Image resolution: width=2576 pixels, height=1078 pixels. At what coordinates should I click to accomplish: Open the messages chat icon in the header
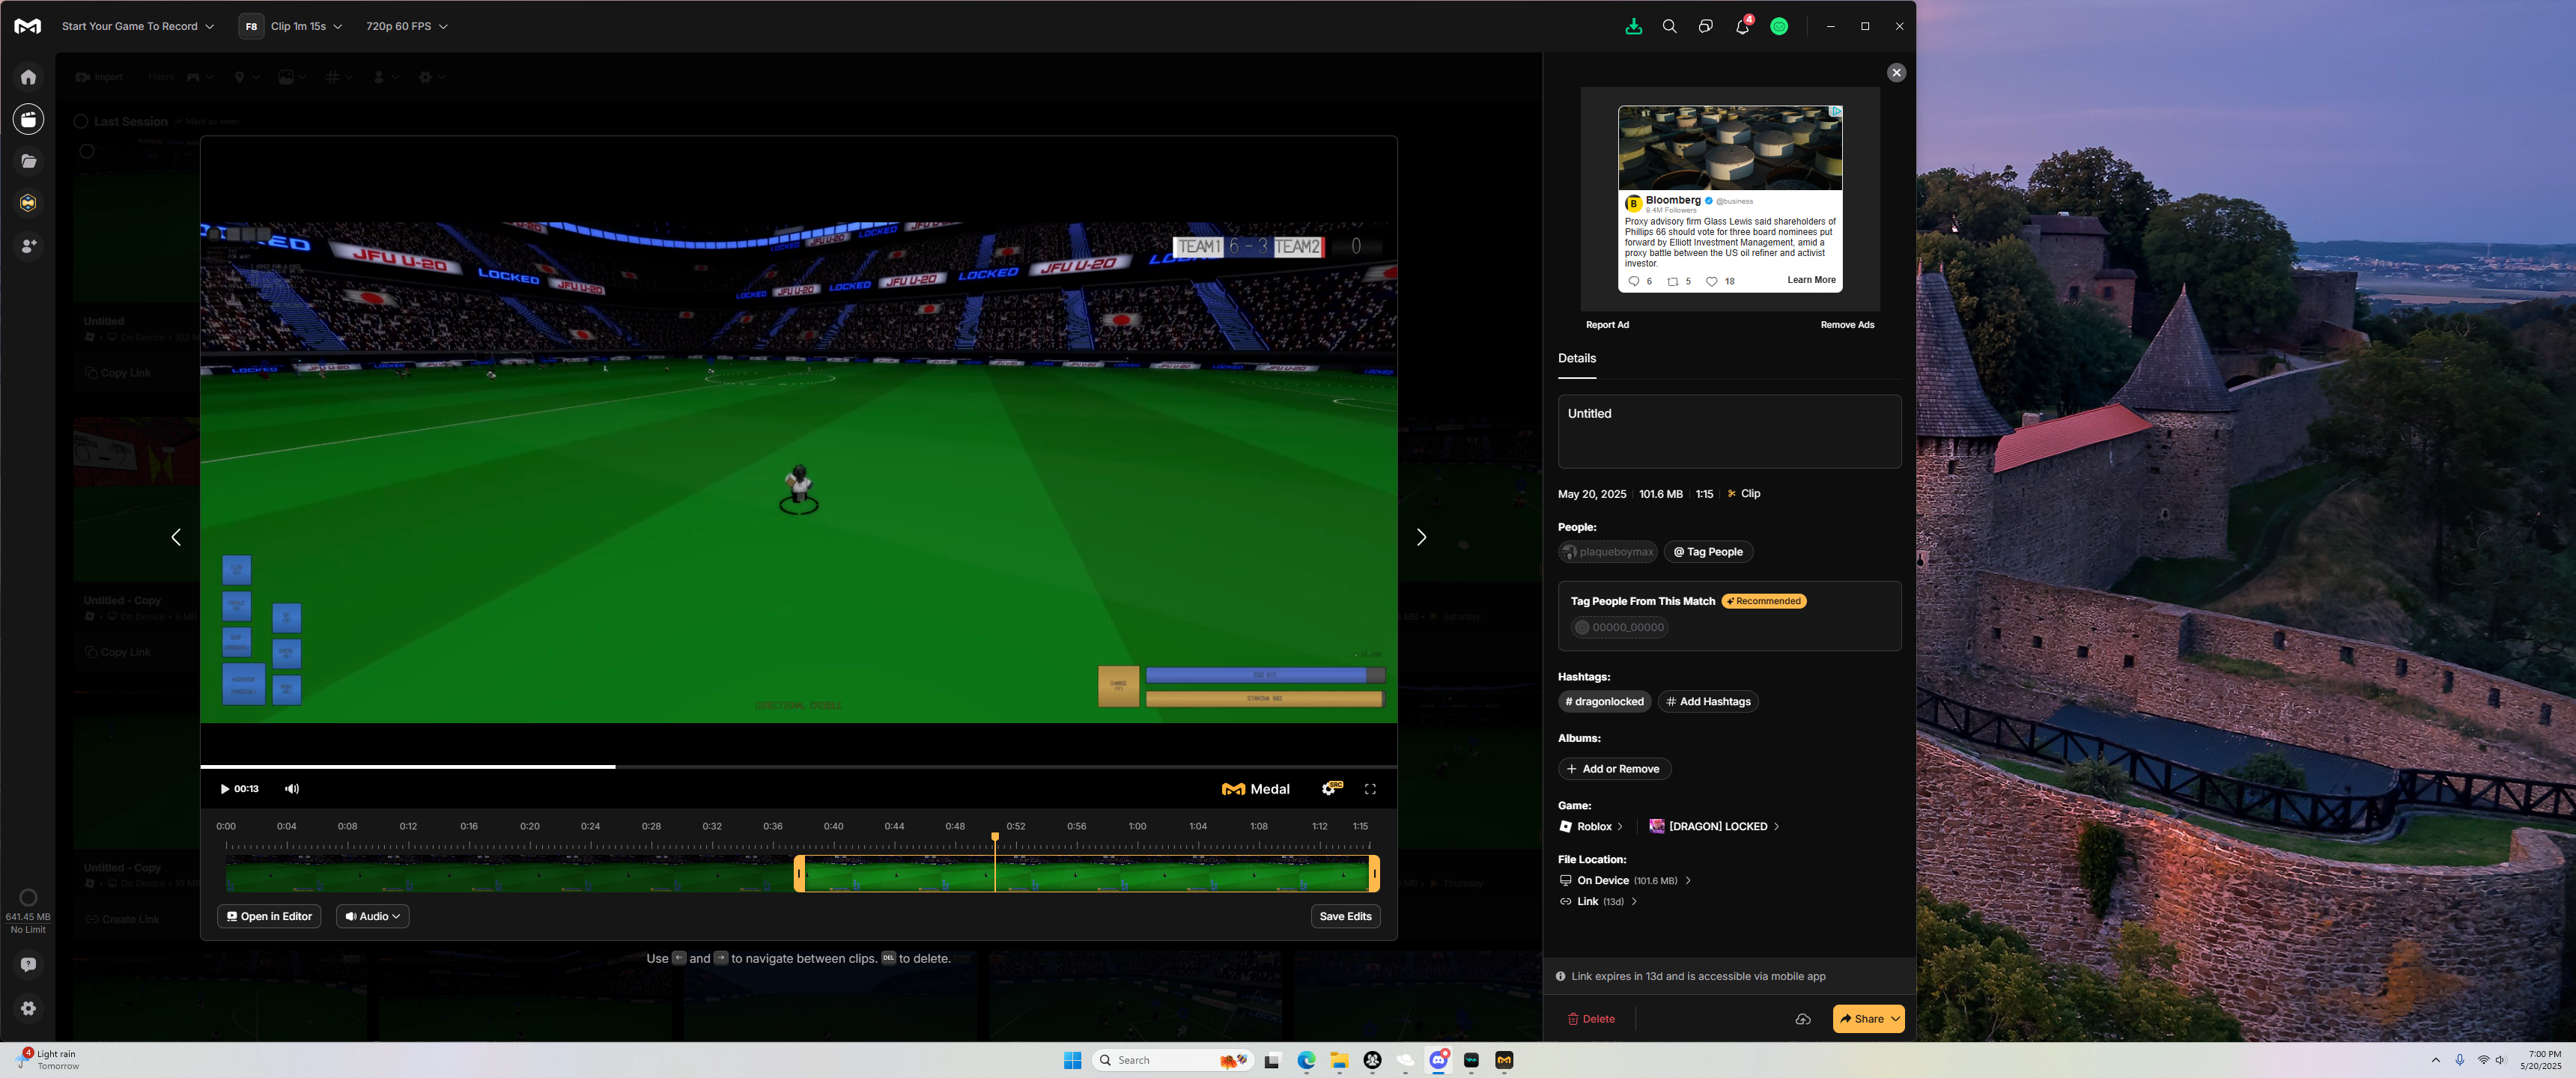1705,27
